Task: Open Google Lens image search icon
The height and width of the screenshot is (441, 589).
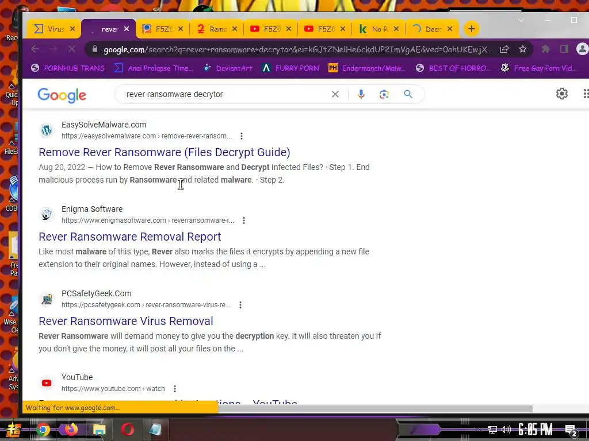Action: coord(384,94)
